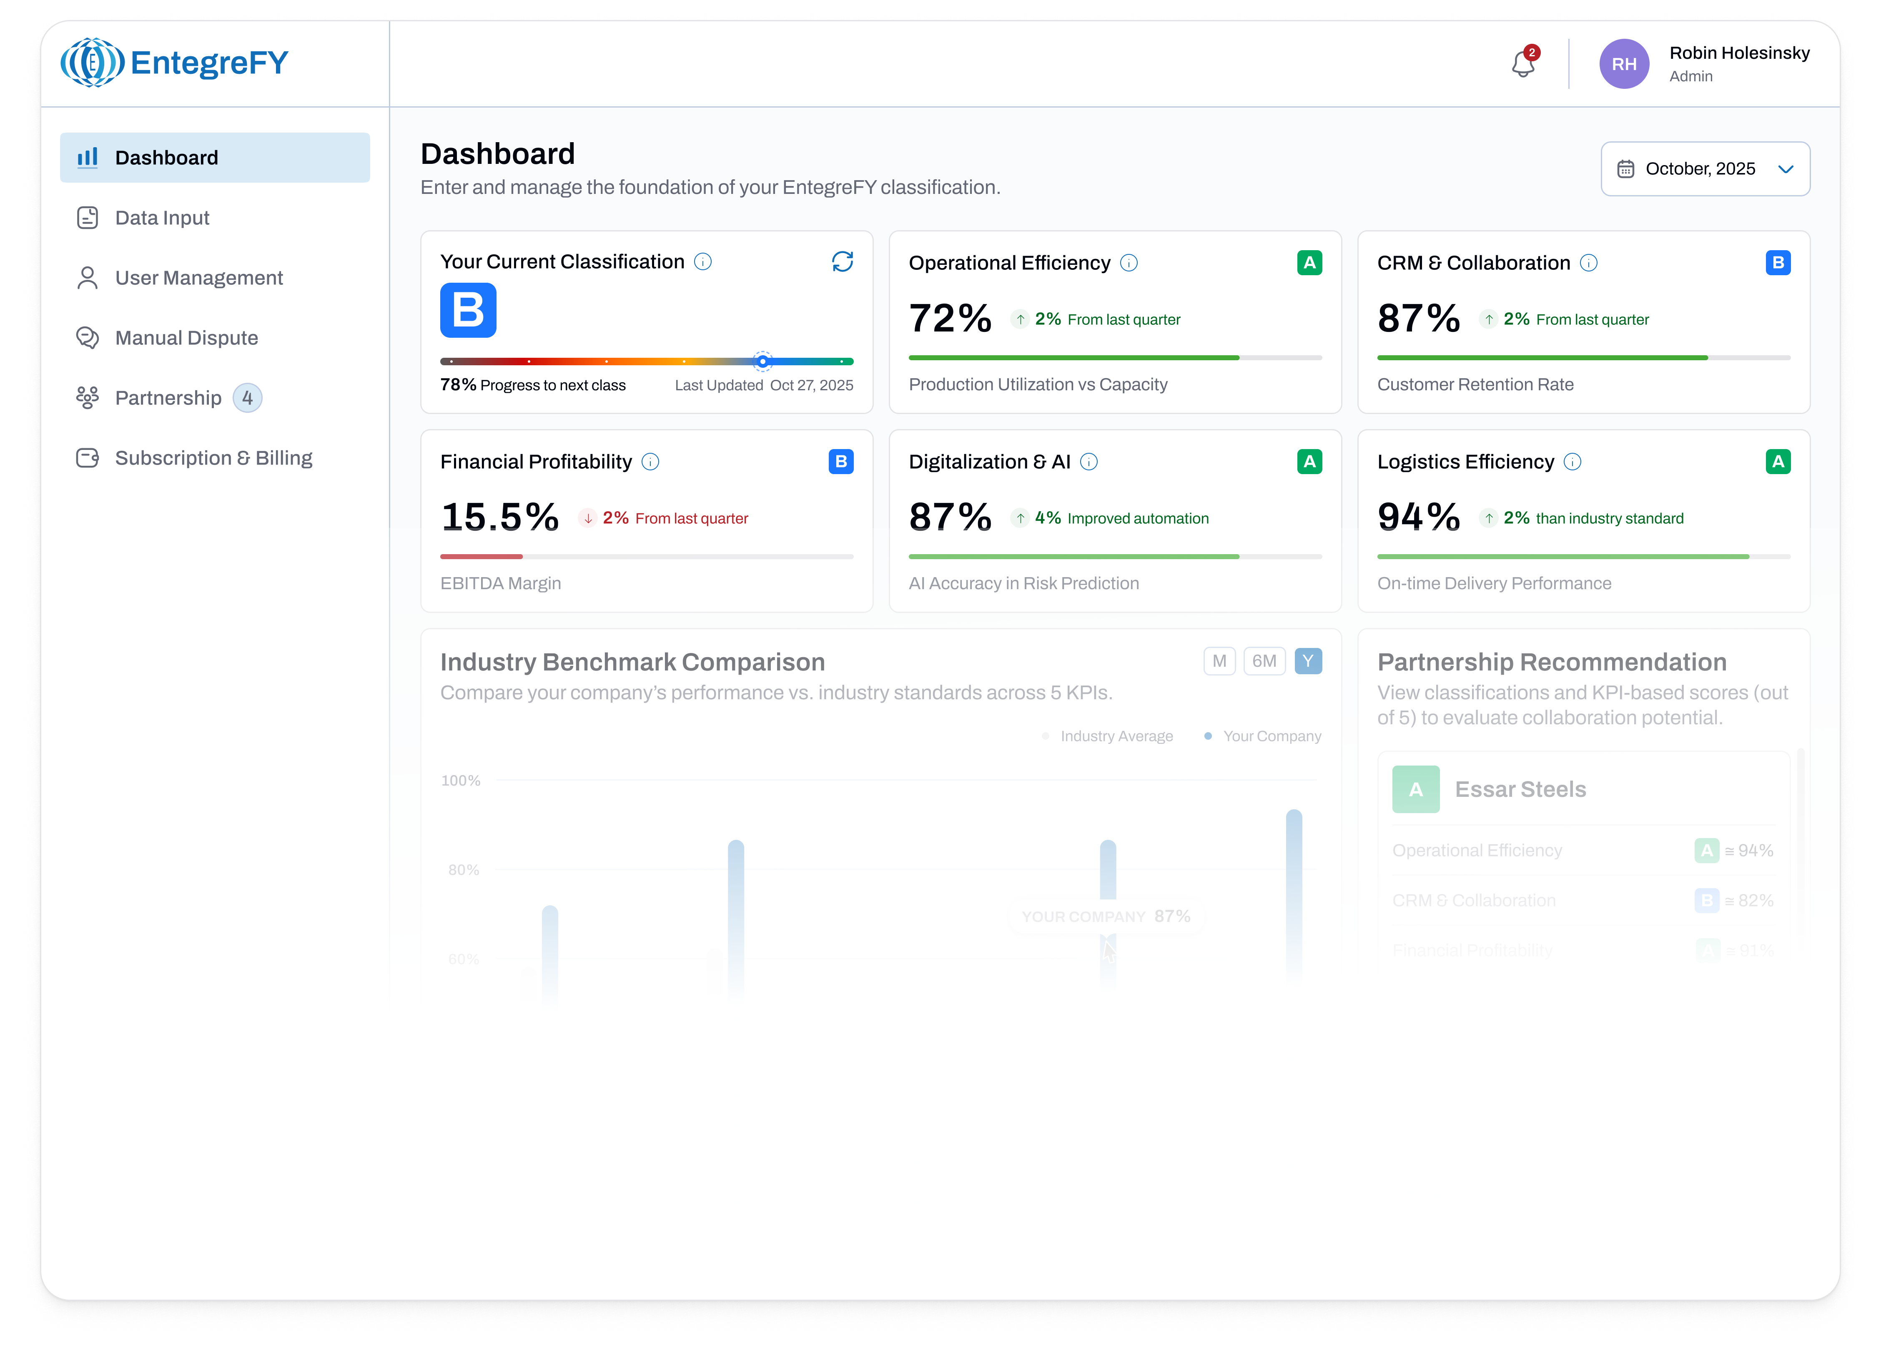This screenshot has height=1361, width=1881.
Task: Open the Subscription & Billing menu item
Action: pos(215,458)
